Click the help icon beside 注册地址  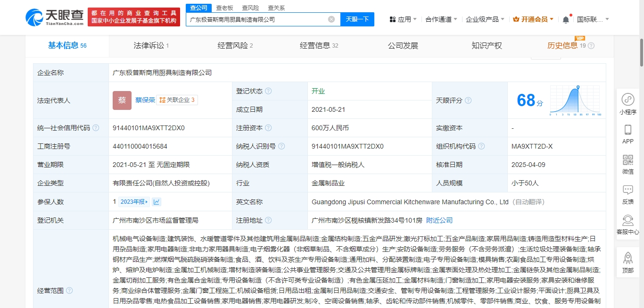(268, 220)
